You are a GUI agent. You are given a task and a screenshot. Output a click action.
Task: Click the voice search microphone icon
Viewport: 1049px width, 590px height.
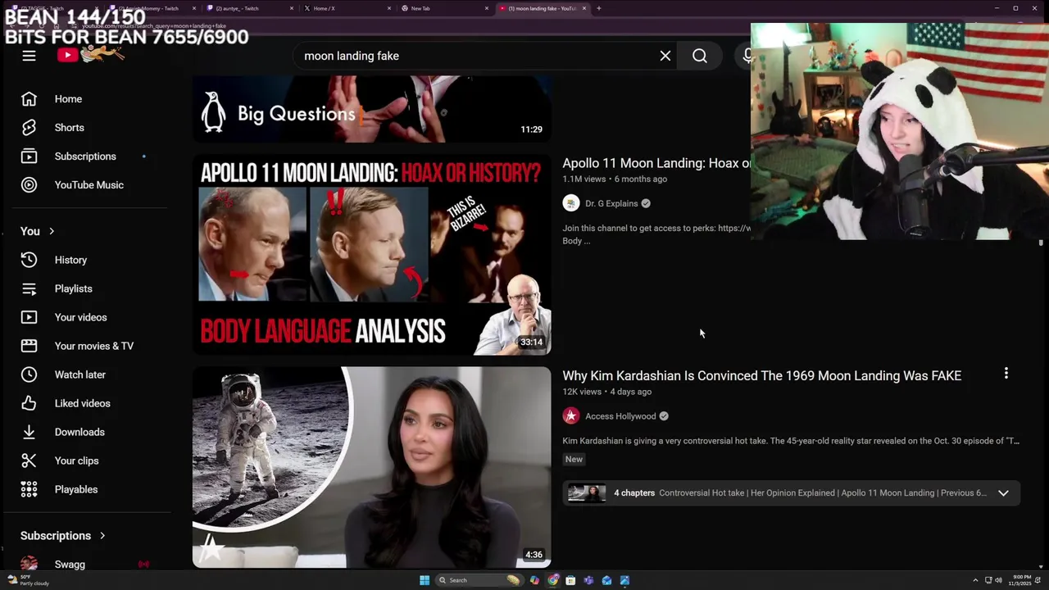[x=747, y=56]
